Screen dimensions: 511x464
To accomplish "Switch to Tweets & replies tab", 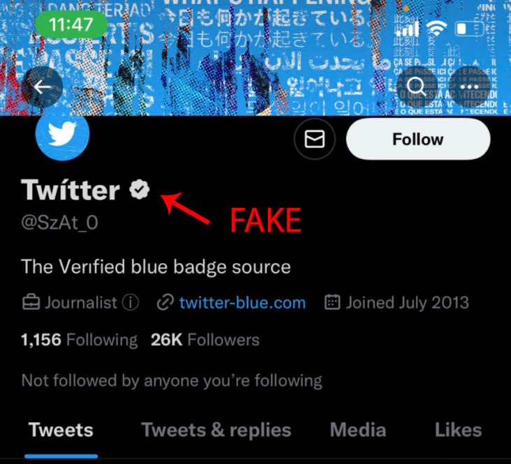I will click(216, 430).
